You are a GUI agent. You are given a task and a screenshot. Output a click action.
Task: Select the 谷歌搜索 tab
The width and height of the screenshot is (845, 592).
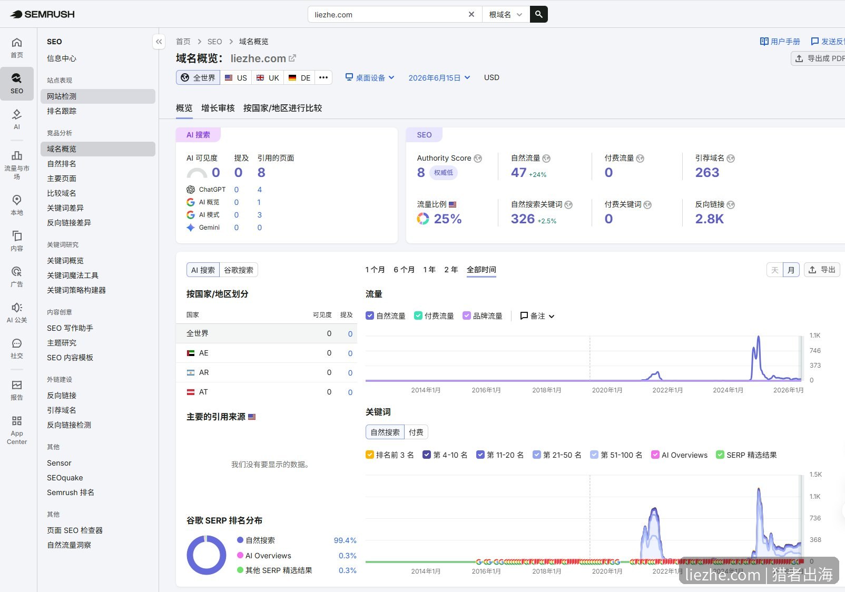click(239, 270)
